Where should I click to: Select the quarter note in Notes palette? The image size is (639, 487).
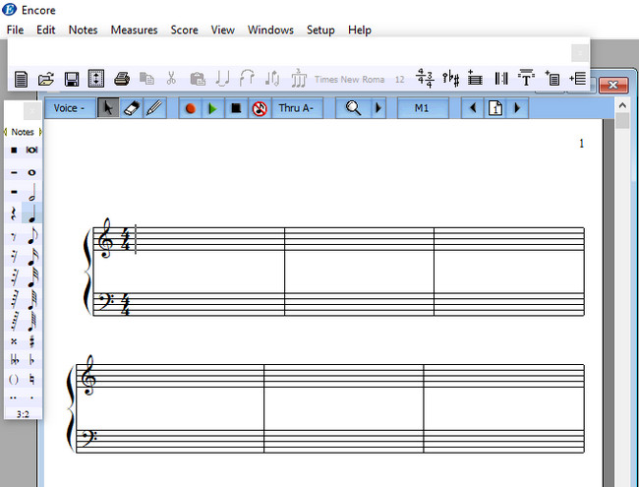[31, 213]
